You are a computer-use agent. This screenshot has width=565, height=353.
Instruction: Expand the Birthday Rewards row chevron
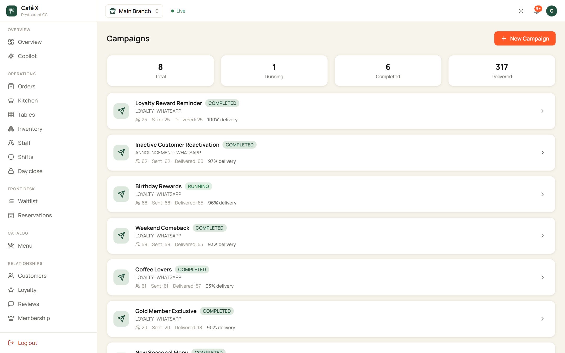click(543, 194)
